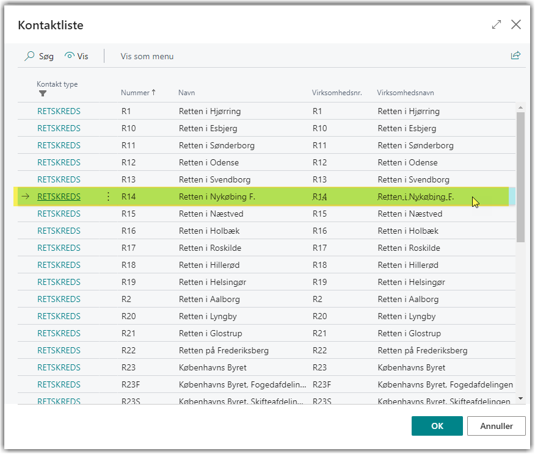Select Navn cell 'Retten i Næstved'
Viewport: 535px width, 454px height.
coord(211,214)
